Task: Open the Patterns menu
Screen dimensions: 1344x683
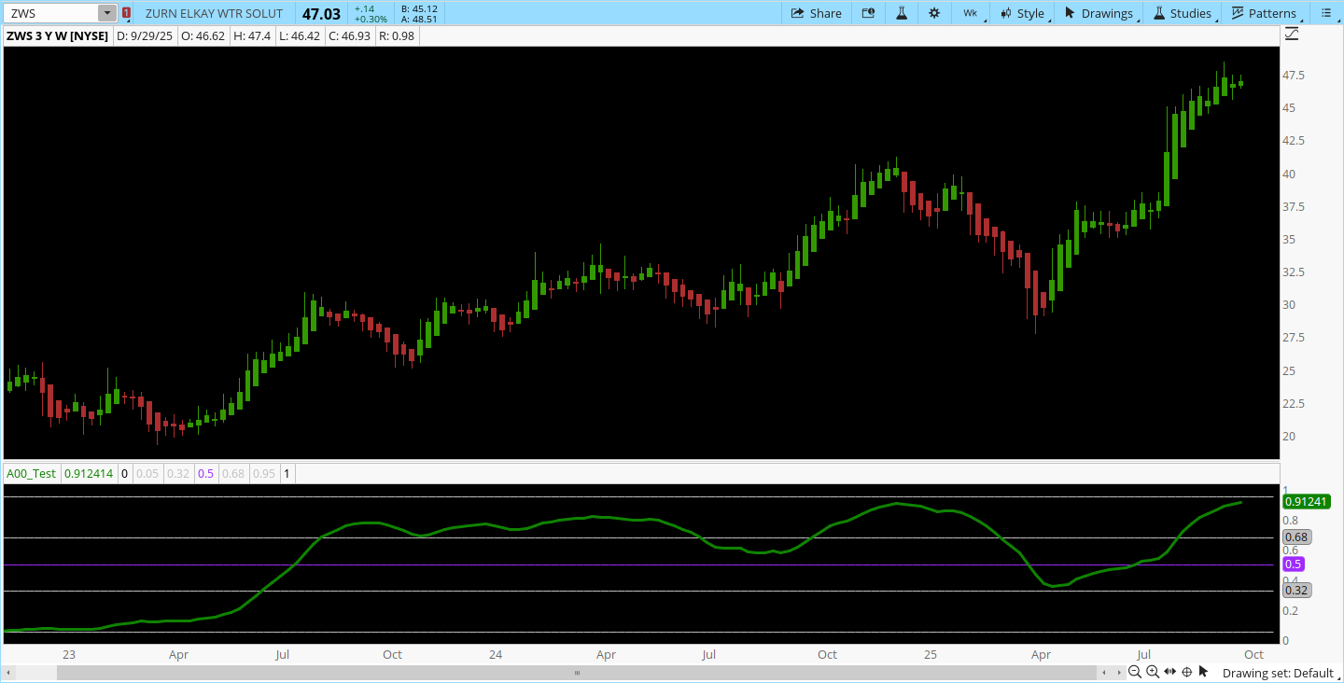Action: pos(1265,13)
